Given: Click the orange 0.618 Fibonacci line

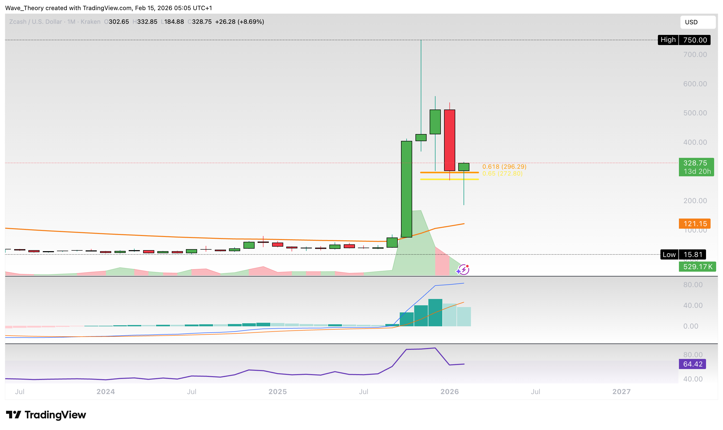Looking at the screenshot, I should click(435, 173).
